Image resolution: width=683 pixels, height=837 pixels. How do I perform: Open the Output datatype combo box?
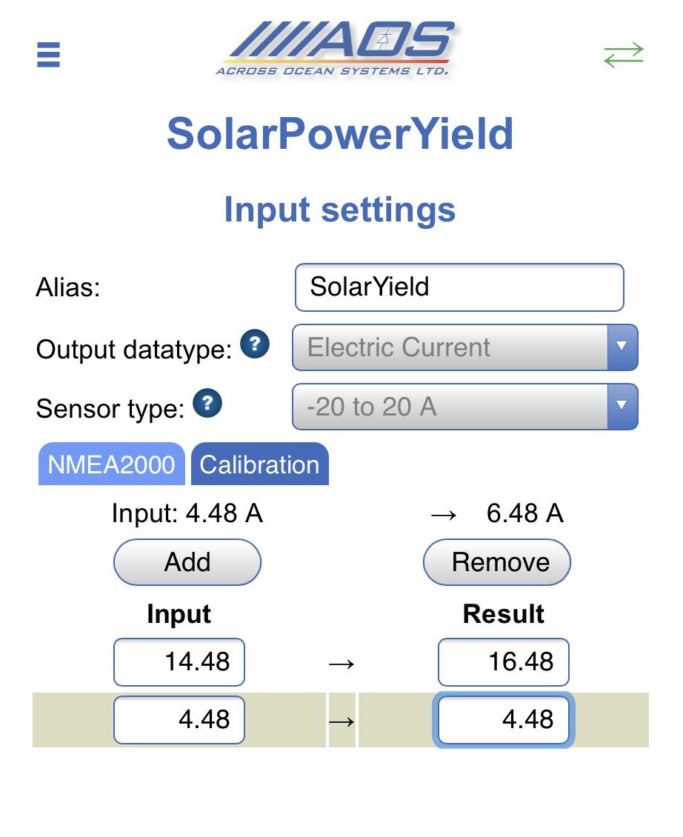[x=464, y=347]
